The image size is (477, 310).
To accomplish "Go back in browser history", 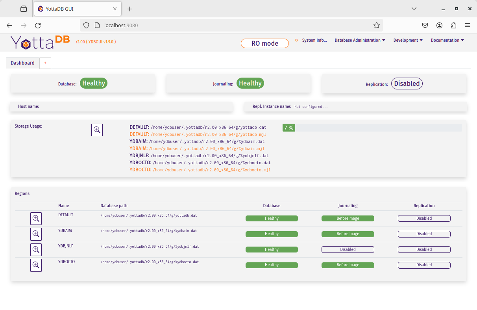I will point(9,25).
